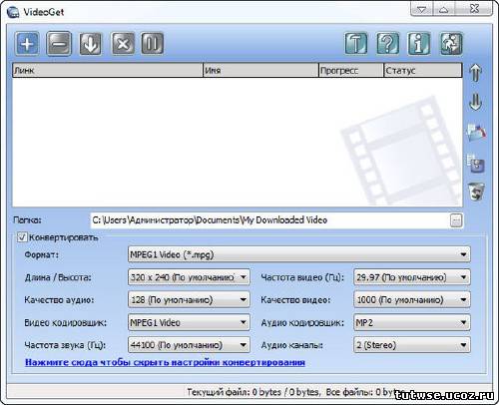Image resolution: width=499 pixels, height=405 pixels.
Task: Click the link to hide conversion settings
Action: (x=165, y=362)
